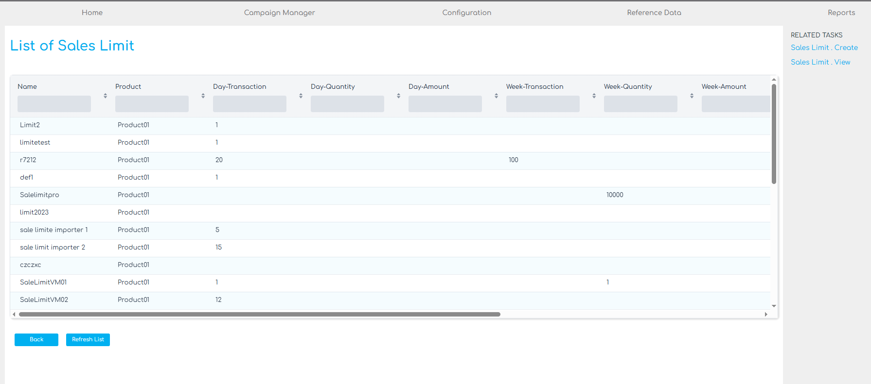Open the Configuration menu

[466, 13]
